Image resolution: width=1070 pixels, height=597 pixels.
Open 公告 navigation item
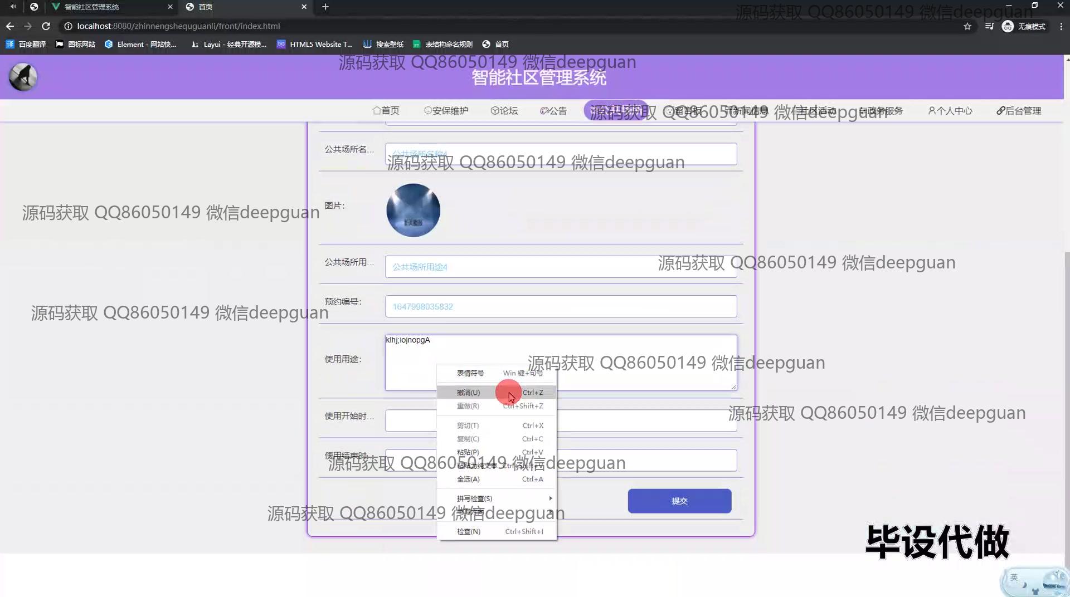click(553, 111)
